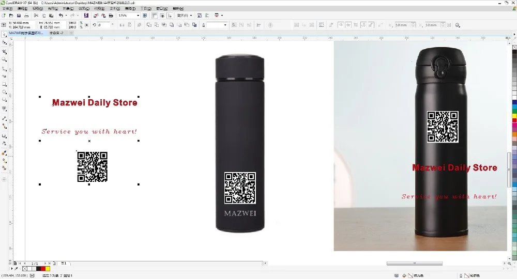Select the Text tool
517x279 pixels.
tap(4, 109)
